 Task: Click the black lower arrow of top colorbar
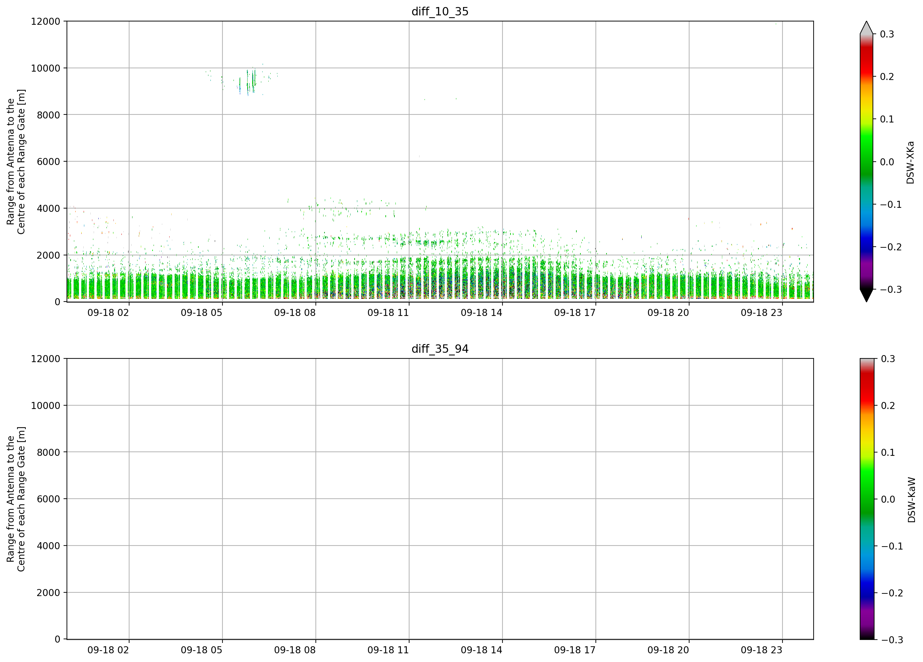pyautogui.click(x=866, y=295)
